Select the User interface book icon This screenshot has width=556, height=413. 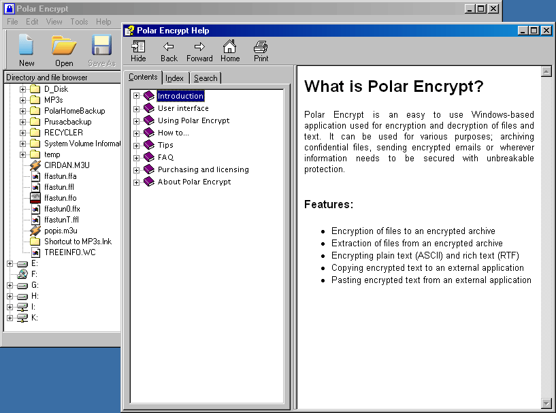tap(149, 108)
